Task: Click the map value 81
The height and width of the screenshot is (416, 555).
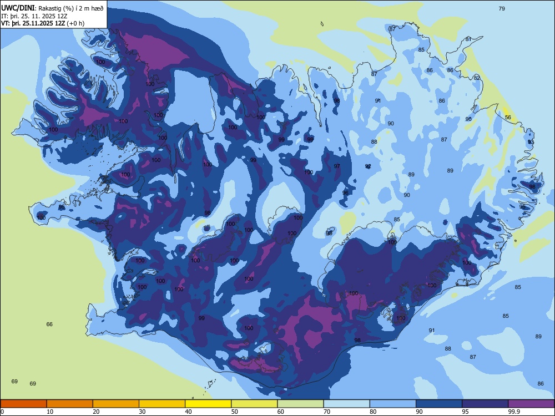Action: 468,39
